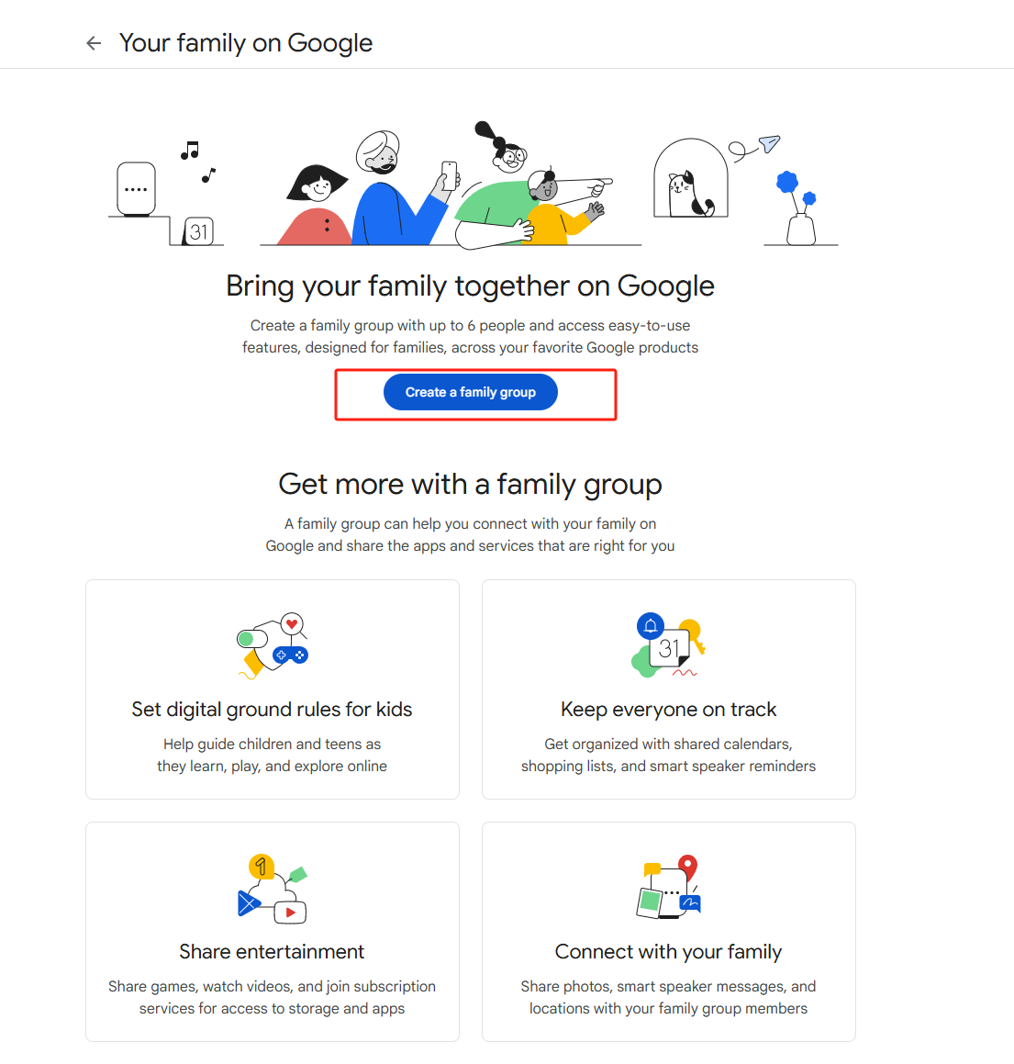
Task: Click the location pin and photos icon
Action: [668, 888]
